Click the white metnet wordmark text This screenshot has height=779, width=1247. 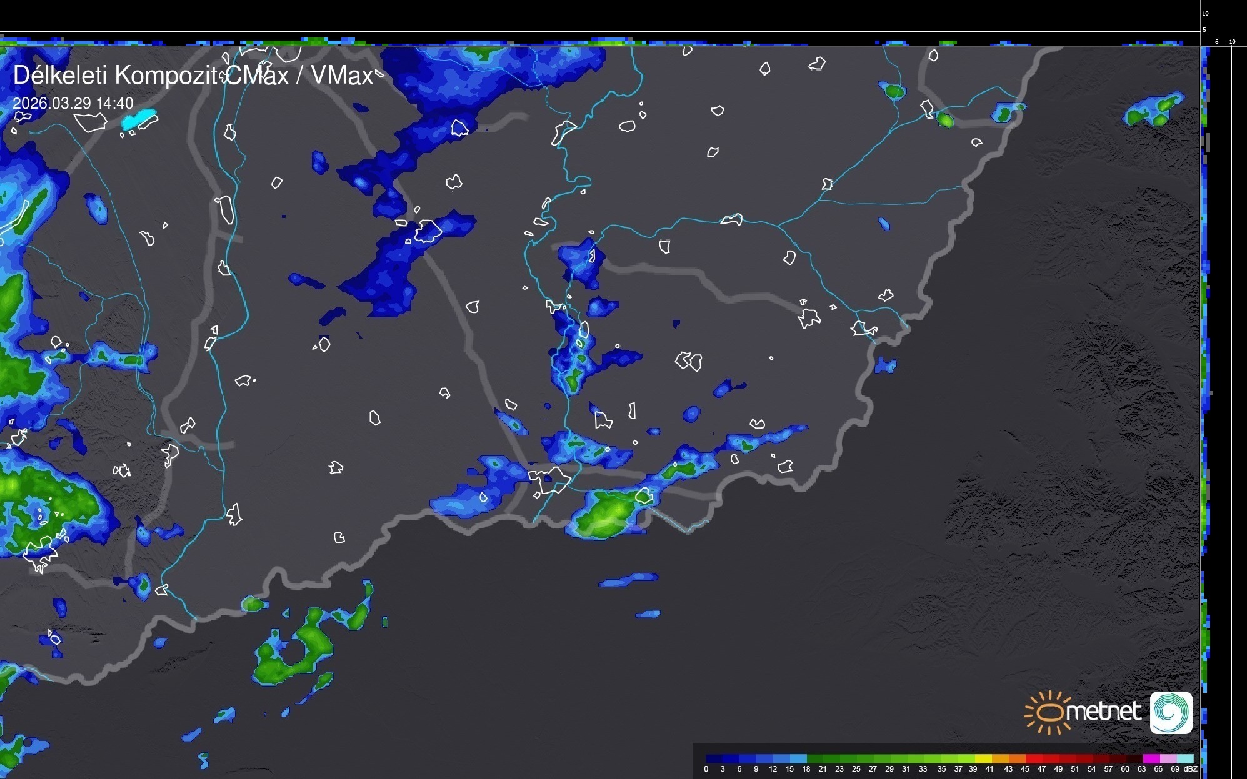pos(1103,712)
